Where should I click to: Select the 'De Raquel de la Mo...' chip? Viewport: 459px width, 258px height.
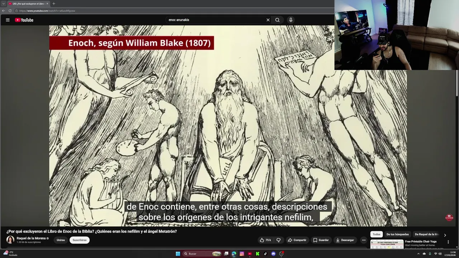point(427,234)
